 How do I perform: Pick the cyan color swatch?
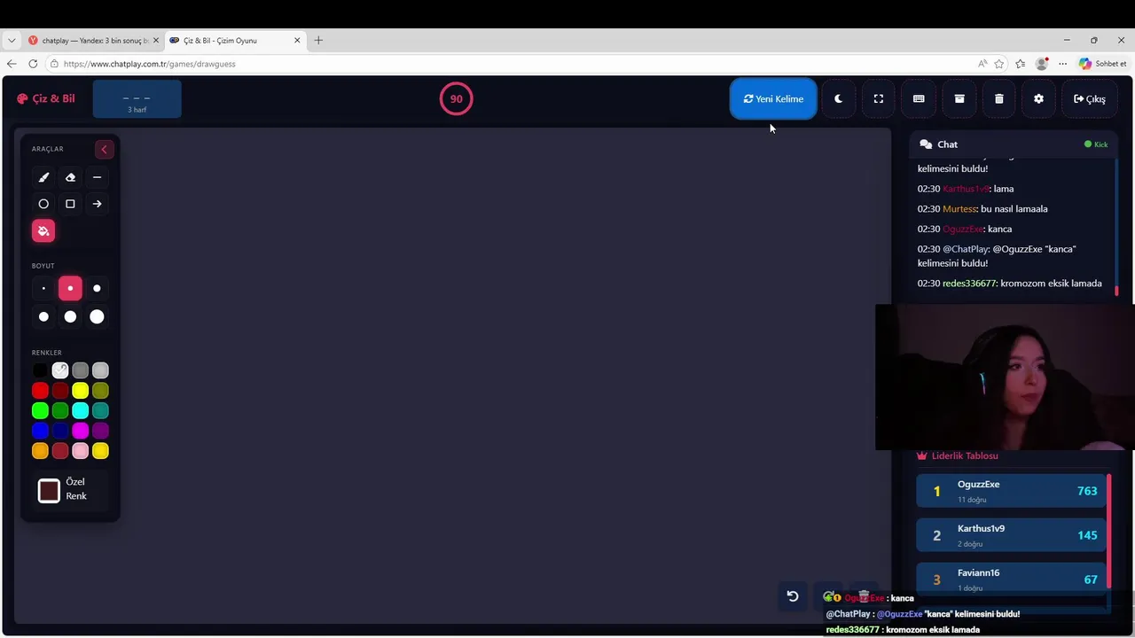tap(81, 410)
